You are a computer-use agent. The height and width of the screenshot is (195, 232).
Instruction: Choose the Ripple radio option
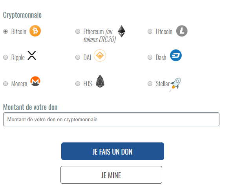pyautogui.click(x=5, y=57)
